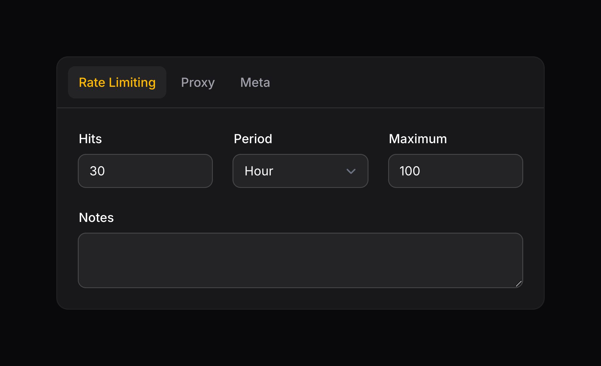Place cursor on value 30 in Hits

tap(97, 171)
